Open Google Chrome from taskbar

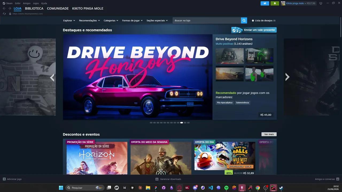(258, 188)
